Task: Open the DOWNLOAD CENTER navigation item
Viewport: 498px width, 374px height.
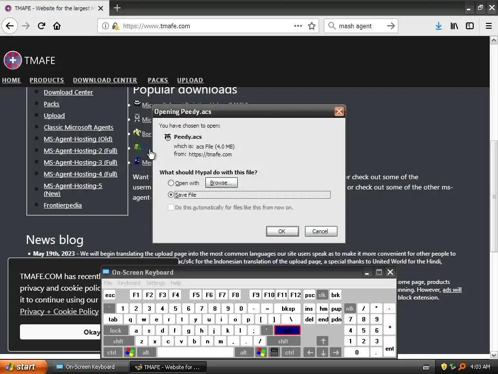Action: (x=105, y=80)
